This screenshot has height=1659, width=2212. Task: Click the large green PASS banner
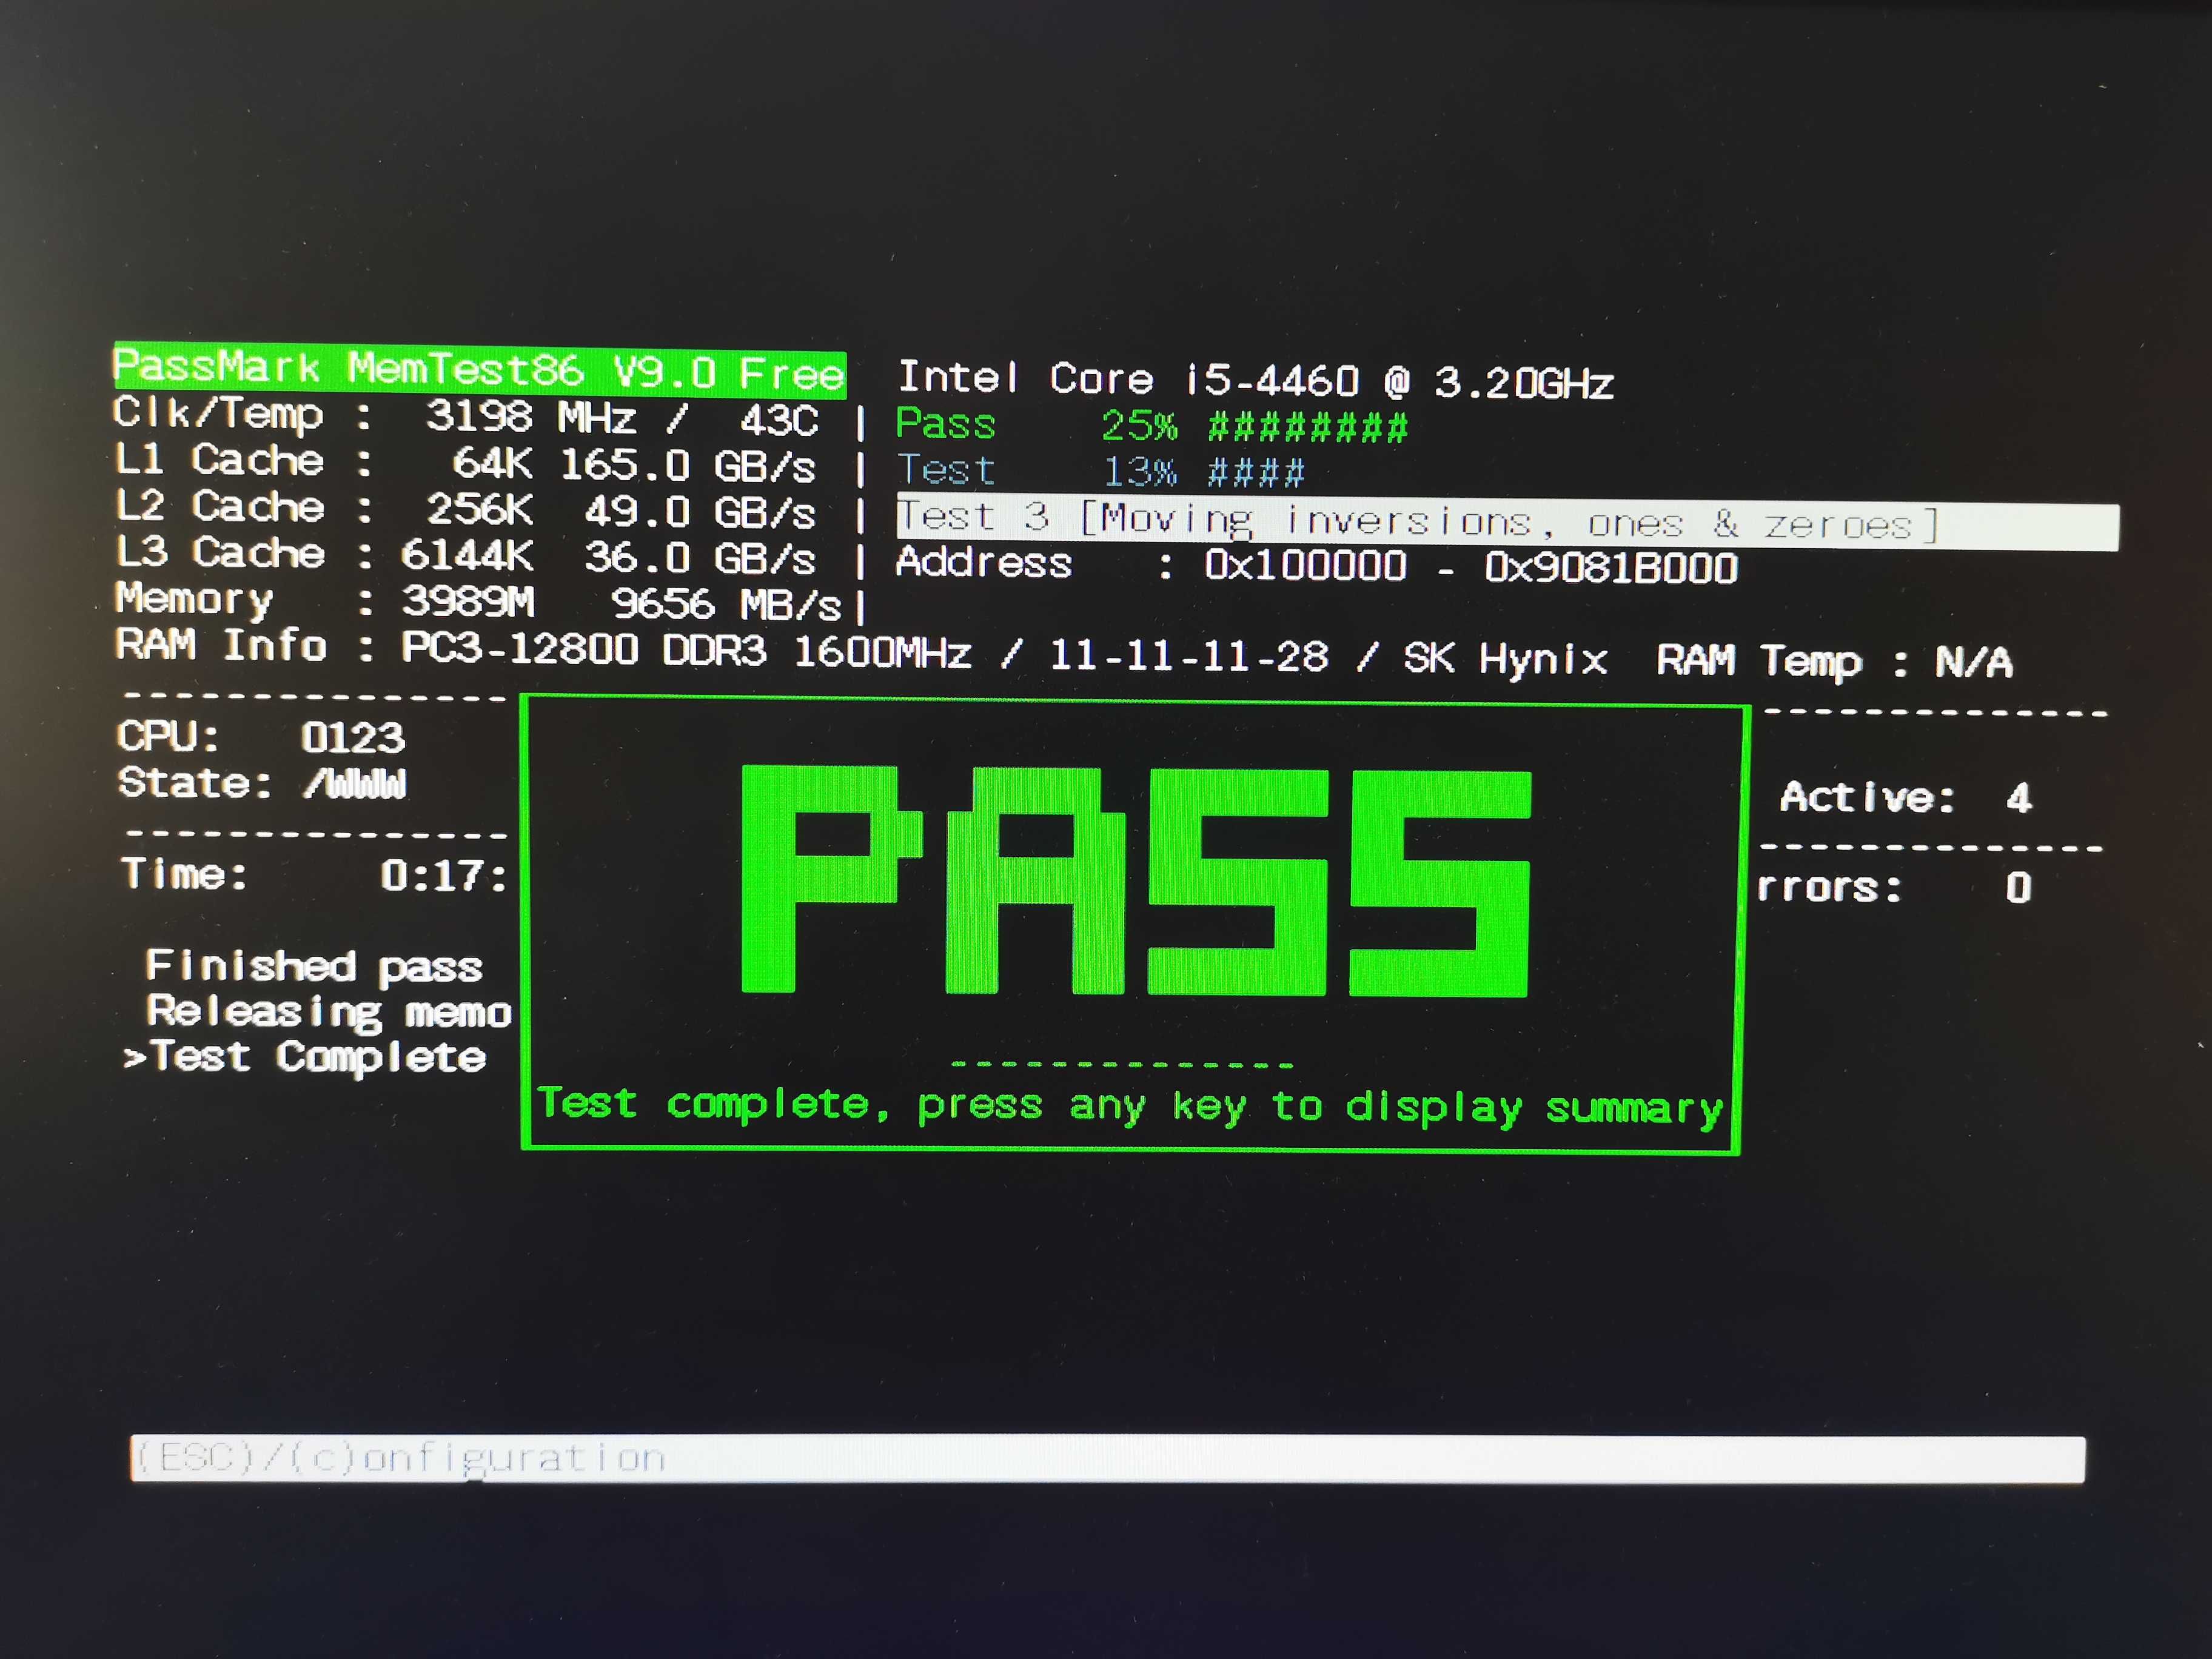(x=1136, y=880)
